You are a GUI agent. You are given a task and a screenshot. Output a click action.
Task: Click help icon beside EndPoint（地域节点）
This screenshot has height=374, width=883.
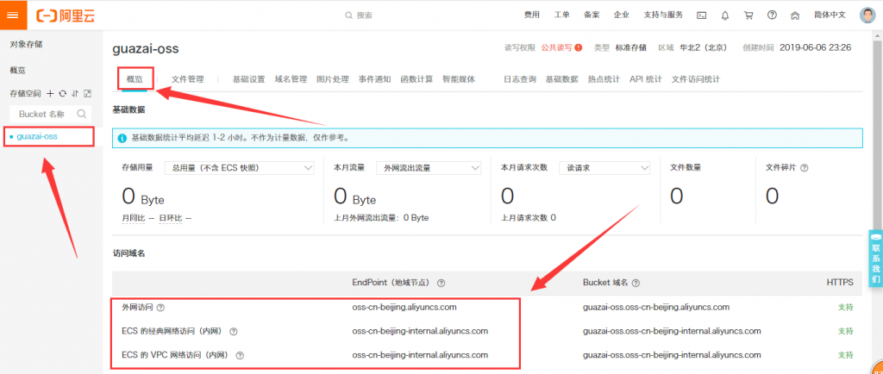point(441,283)
